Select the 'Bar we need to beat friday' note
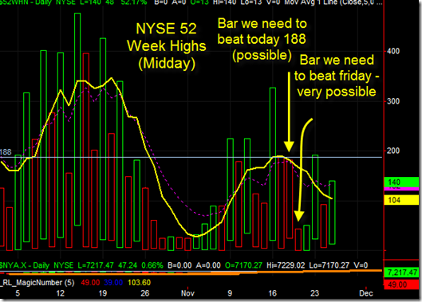 337,76
